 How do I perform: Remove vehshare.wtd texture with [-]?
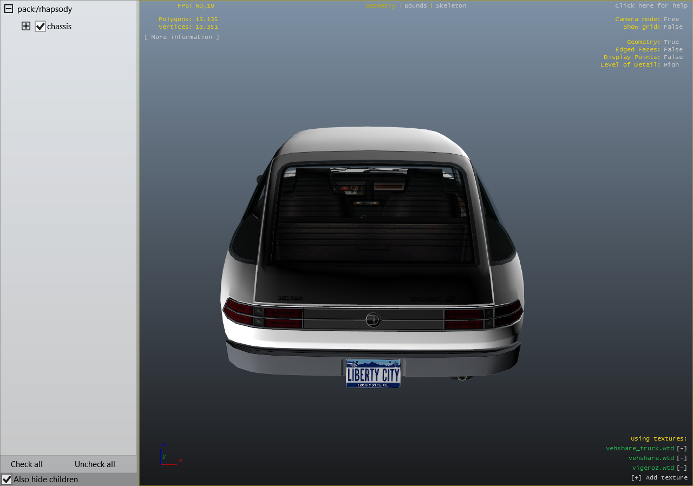point(682,458)
